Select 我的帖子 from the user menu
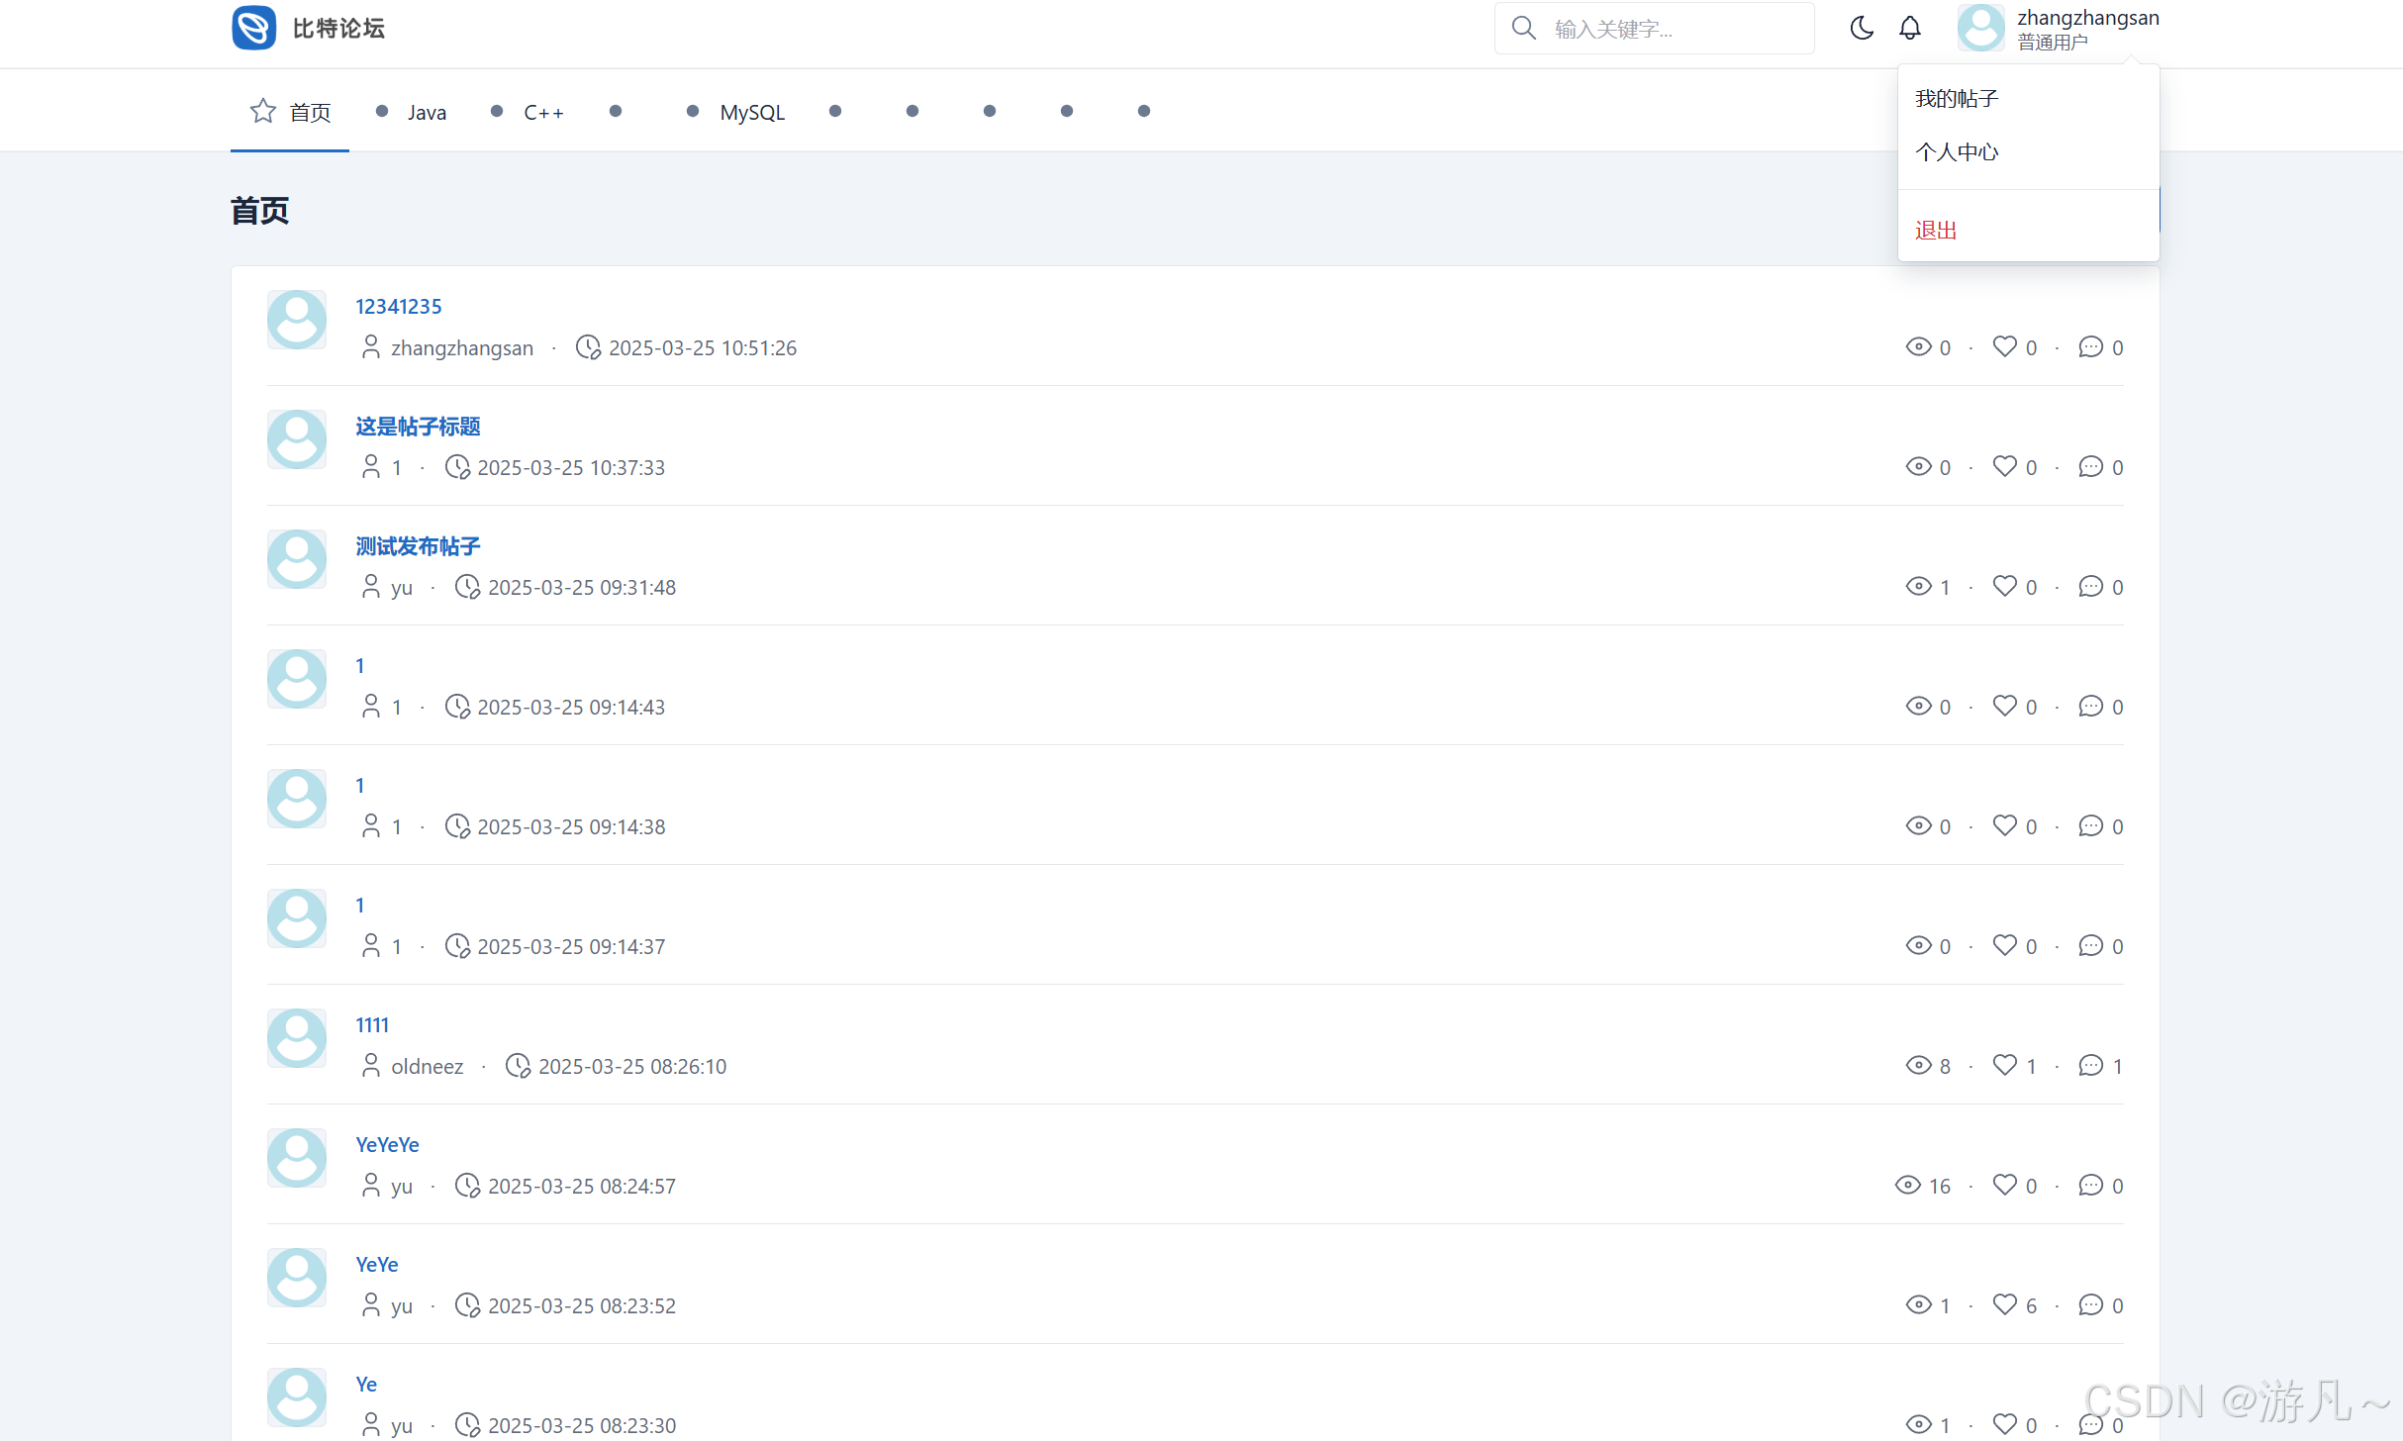 1957,99
